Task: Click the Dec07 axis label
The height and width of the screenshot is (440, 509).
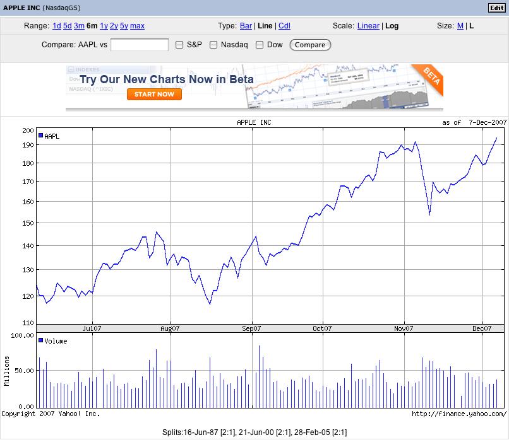Action: click(x=482, y=328)
